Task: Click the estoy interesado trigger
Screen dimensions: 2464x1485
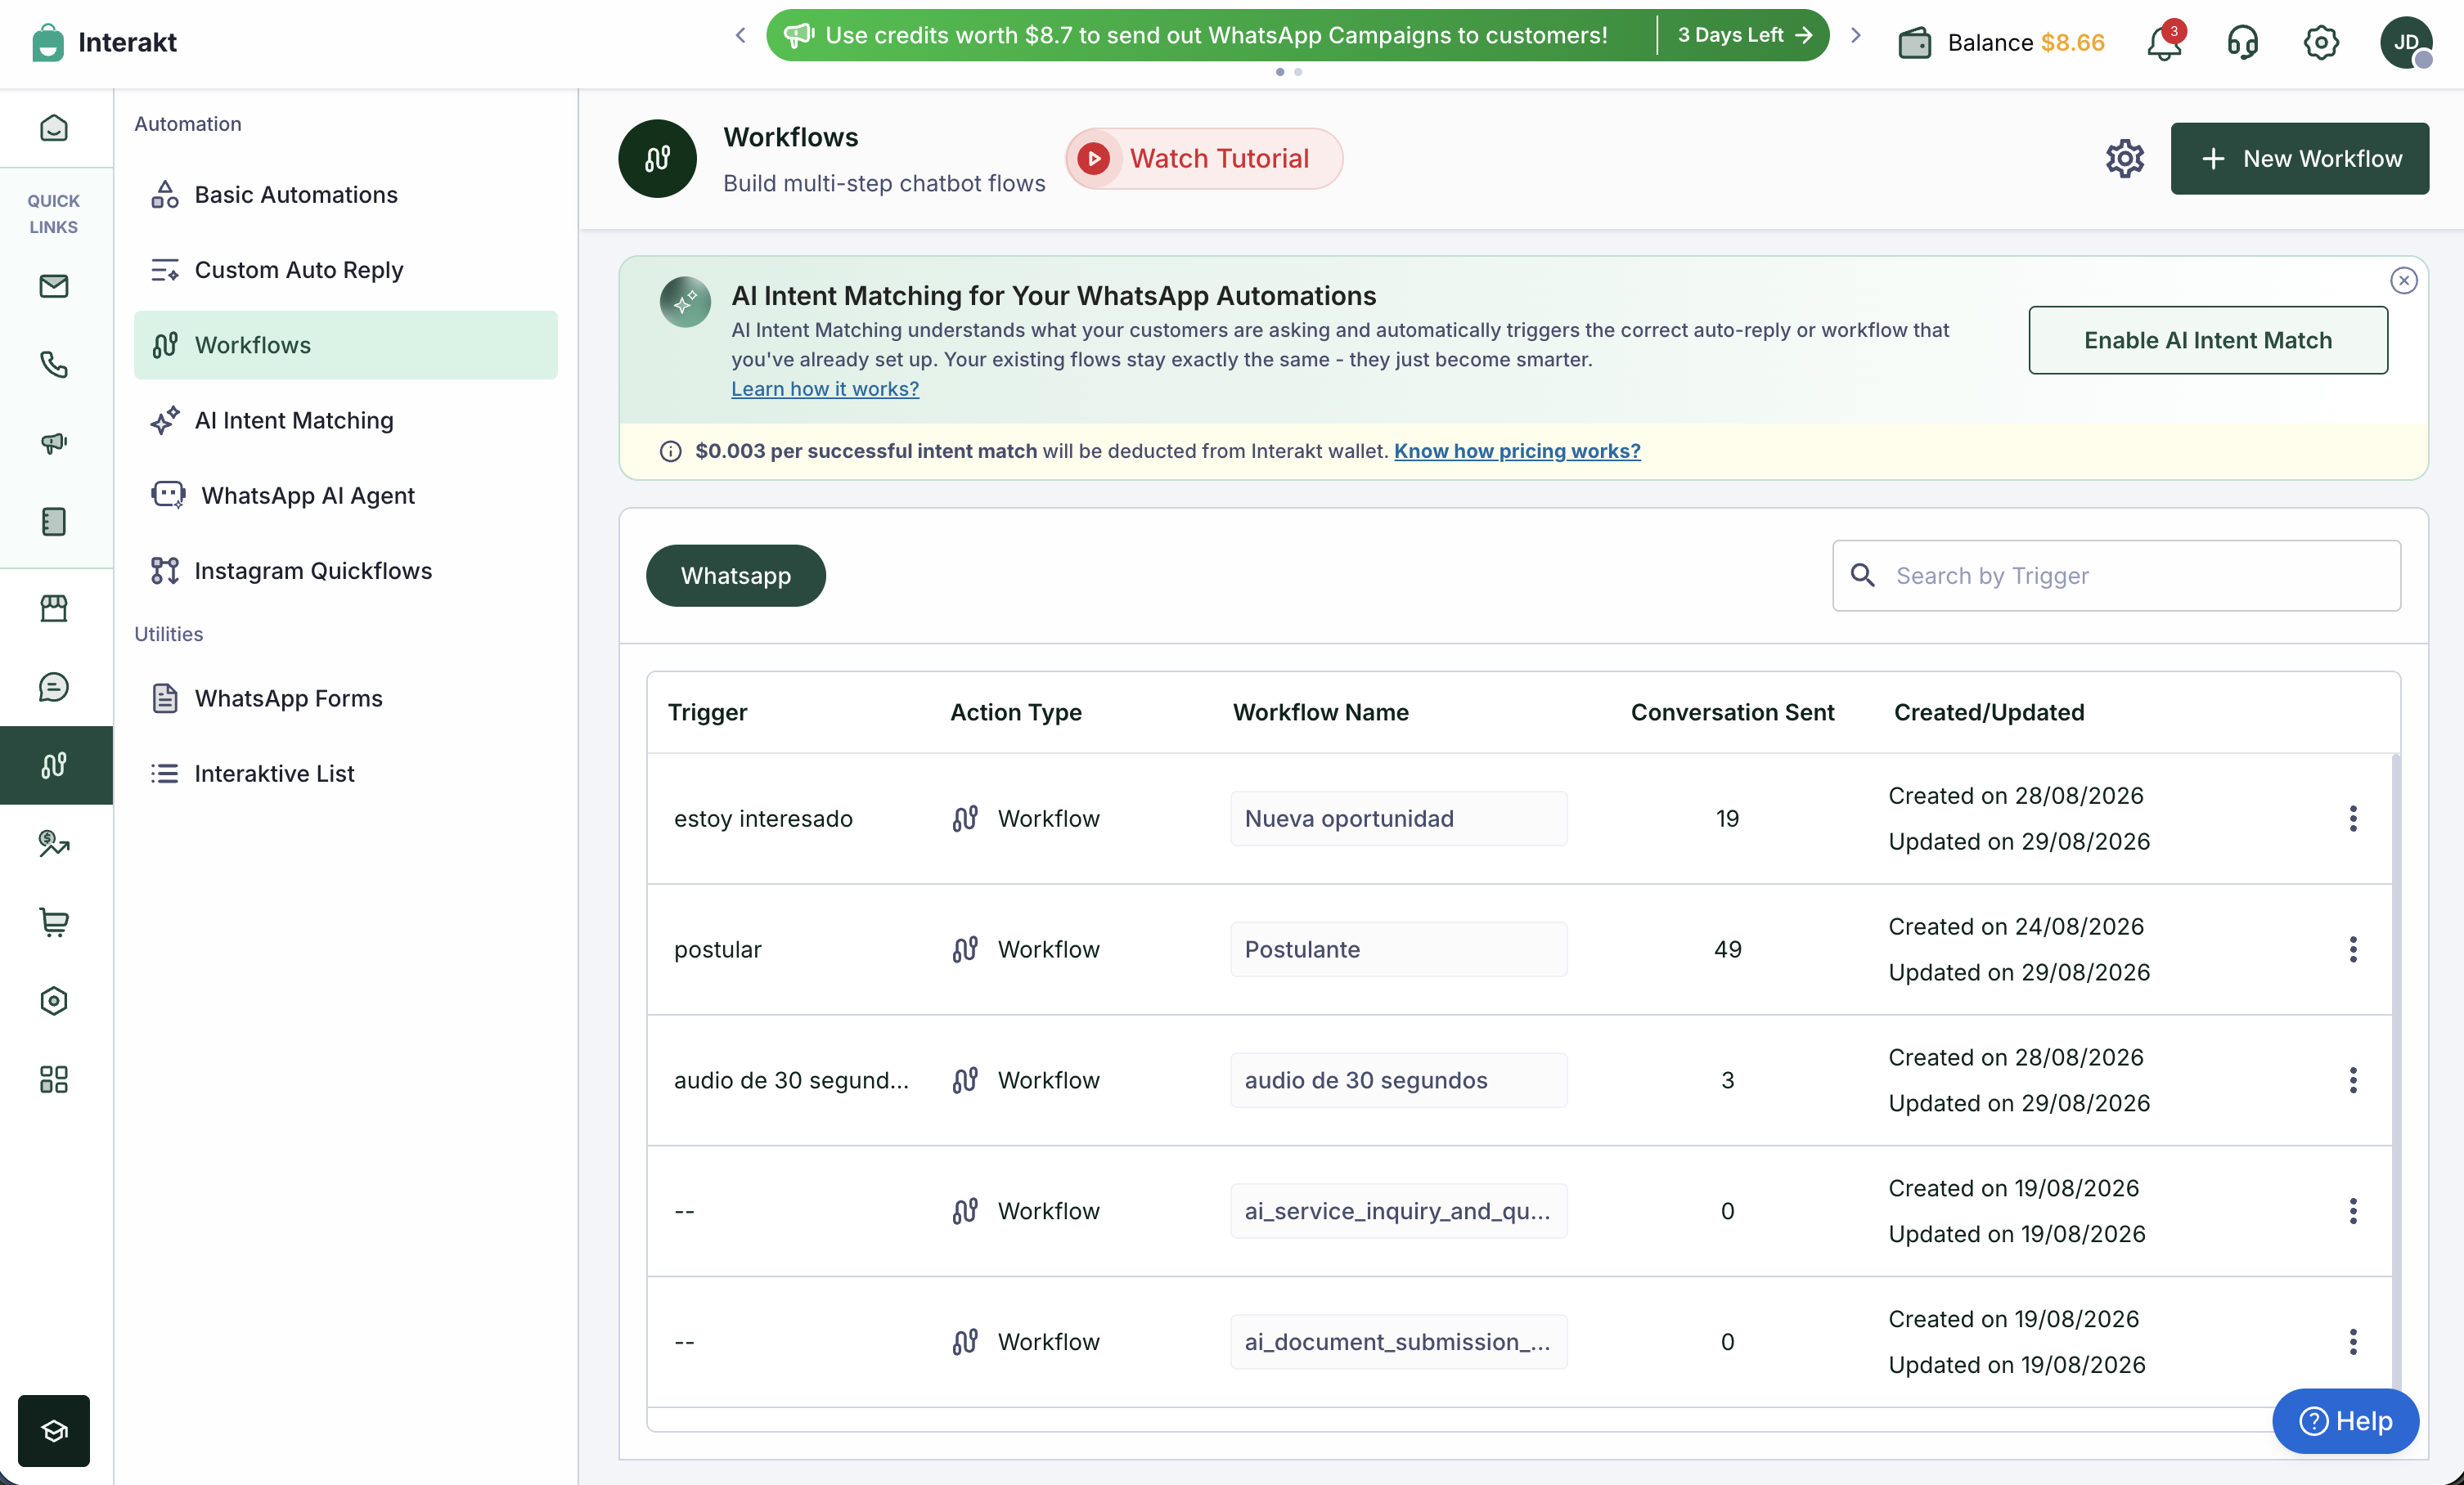Action: pyautogui.click(x=763, y=819)
